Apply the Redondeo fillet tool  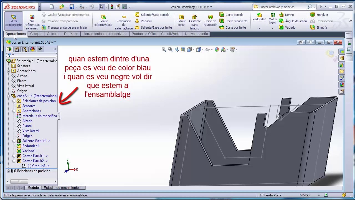(x=259, y=17)
